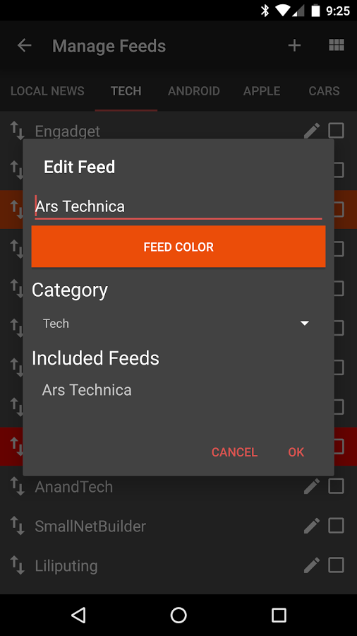357x636 pixels.
Task: Edit Liliputing feed with pencil icon
Action: pyautogui.click(x=312, y=565)
